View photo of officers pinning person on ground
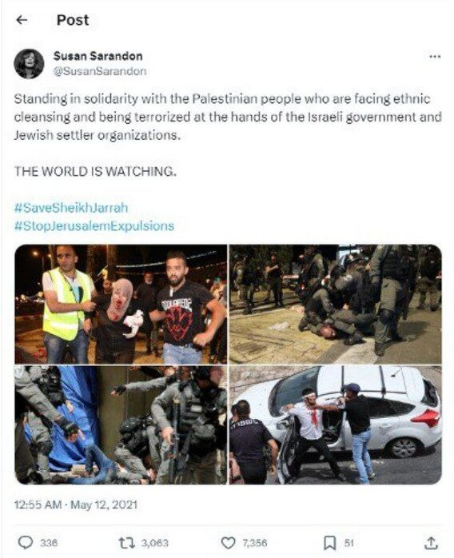Image resolution: width=454 pixels, height=558 pixels. [336, 305]
